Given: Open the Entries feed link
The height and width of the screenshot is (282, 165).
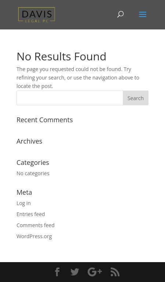Looking at the screenshot, I should tap(31, 214).
